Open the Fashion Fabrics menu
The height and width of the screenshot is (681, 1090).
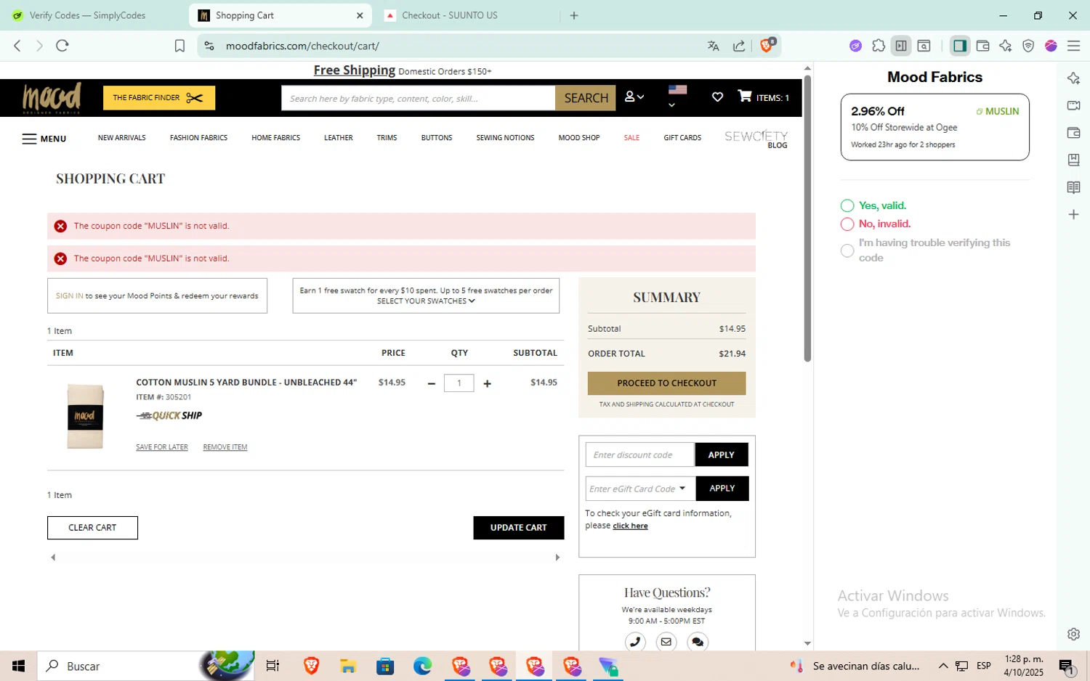198,138
